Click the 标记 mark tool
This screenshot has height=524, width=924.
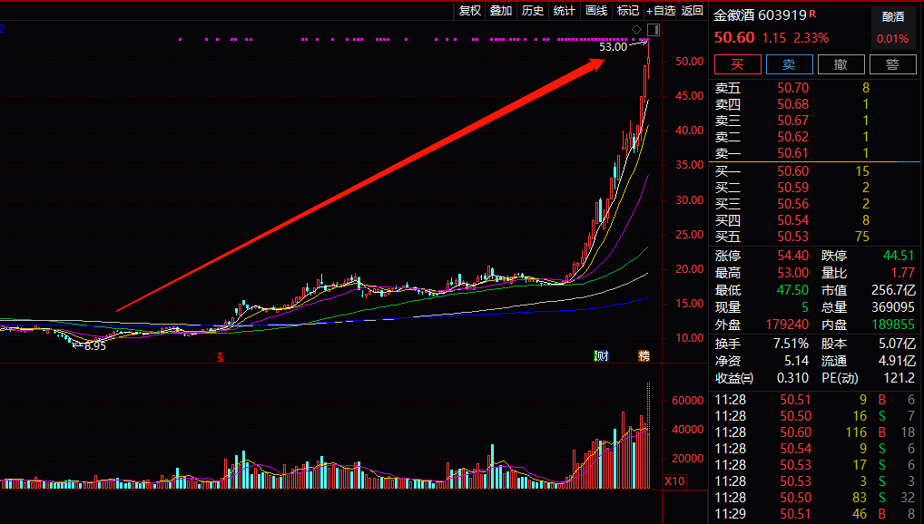point(628,11)
